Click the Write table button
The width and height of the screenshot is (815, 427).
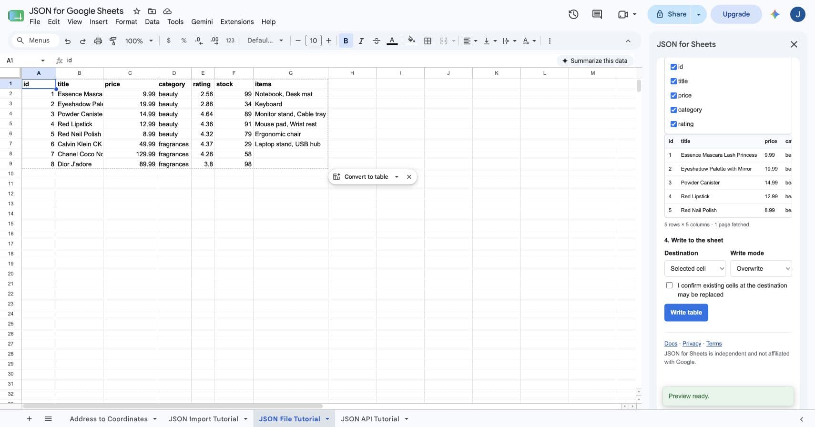(x=686, y=313)
